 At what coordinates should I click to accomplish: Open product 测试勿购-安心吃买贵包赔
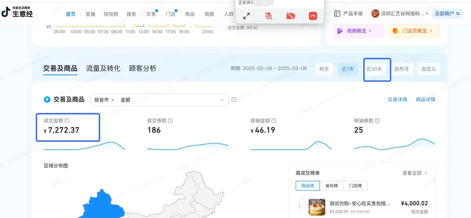click(x=360, y=203)
